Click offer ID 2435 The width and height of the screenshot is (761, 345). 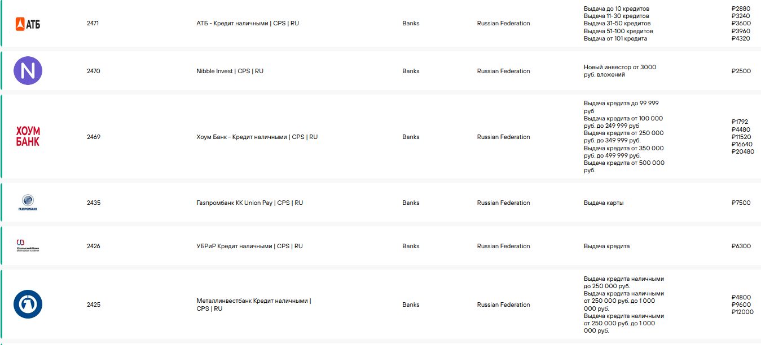[93, 203]
